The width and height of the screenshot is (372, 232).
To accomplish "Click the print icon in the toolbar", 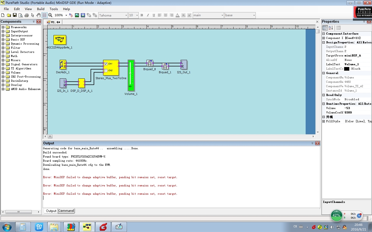I will pos(27,15).
